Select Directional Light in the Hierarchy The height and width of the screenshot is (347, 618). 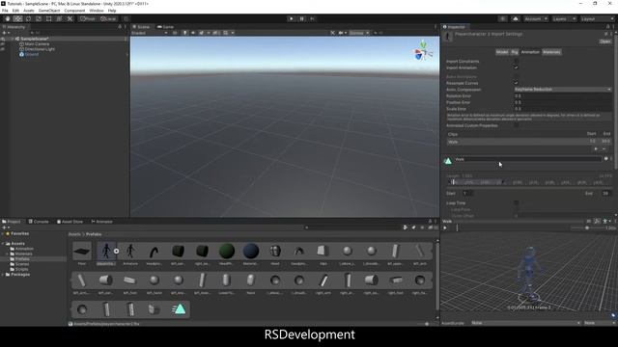pos(40,49)
